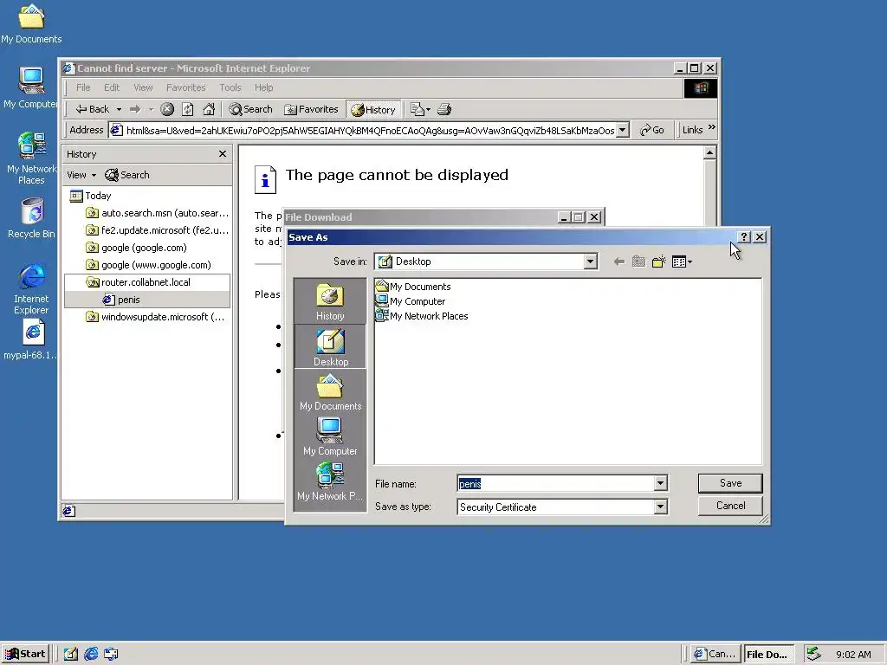This screenshot has height=665, width=887.
Task: Select My Computer in file list
Action: (411, 301)
